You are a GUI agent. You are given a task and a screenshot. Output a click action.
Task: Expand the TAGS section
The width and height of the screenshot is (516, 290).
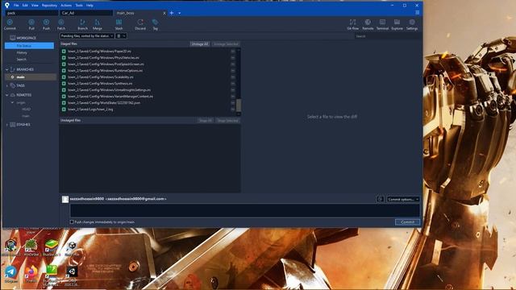click(x=7, y=85)
